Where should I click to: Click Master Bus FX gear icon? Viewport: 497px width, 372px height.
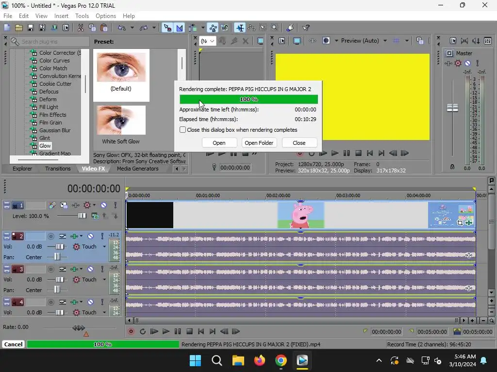[458, 63]
